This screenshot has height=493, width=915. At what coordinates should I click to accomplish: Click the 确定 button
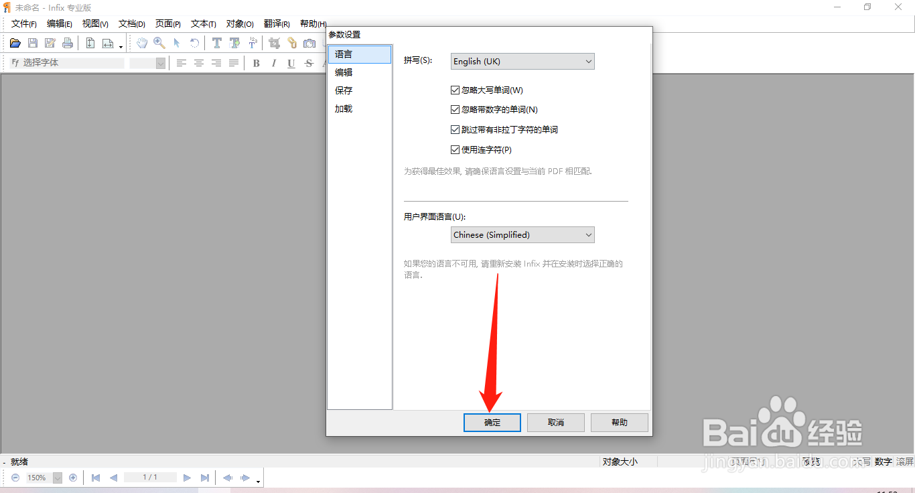[x=492, y=423]
